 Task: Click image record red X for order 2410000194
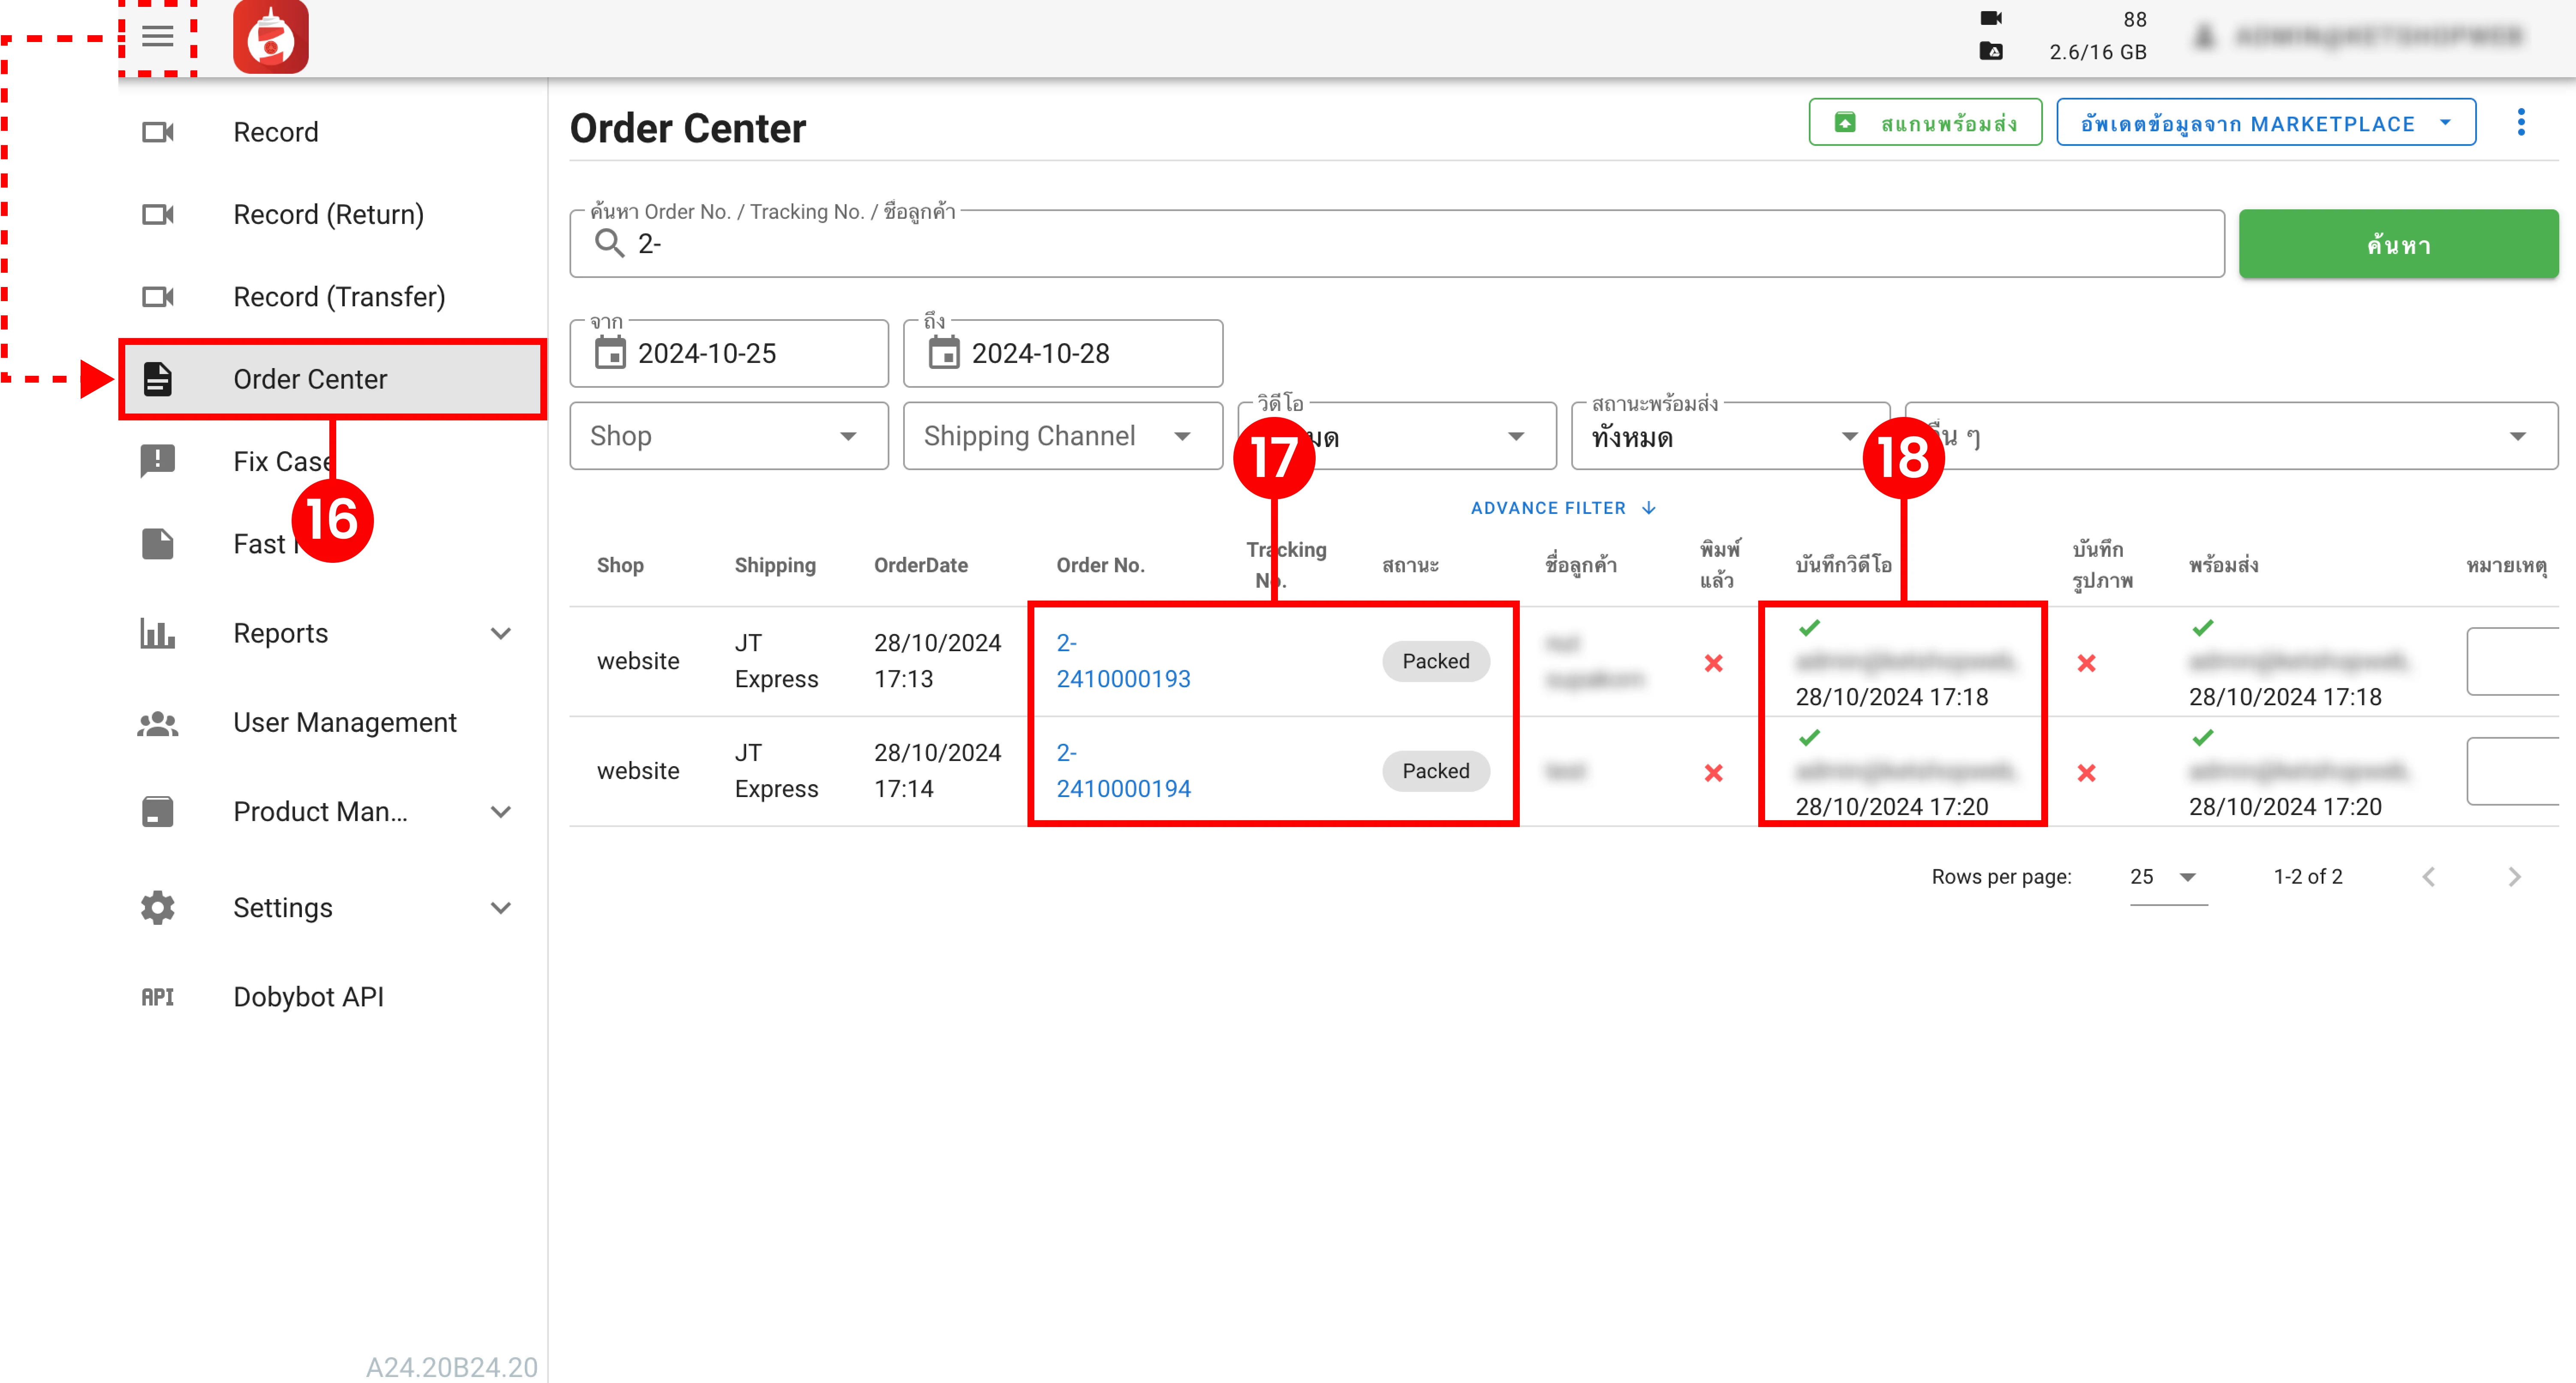[x=2087, y=773]
